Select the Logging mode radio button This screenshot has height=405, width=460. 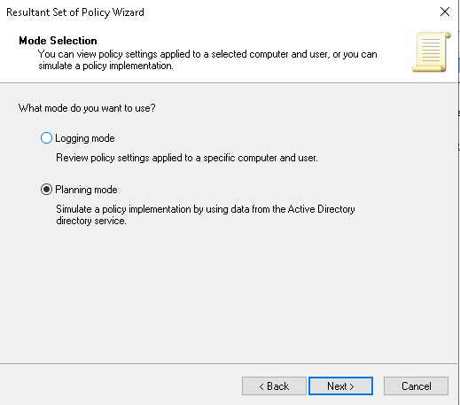[46, 138]
